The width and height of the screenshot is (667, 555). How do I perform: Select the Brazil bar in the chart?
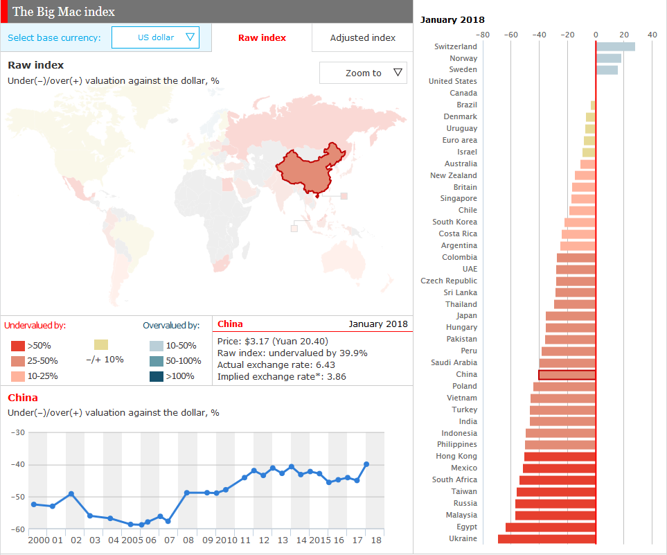pos(593,105)
